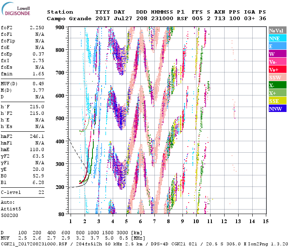The height and width of the screenshot is (247, 289).
Task: Click the C-level value 22
Action: click(x=41, y=192)
